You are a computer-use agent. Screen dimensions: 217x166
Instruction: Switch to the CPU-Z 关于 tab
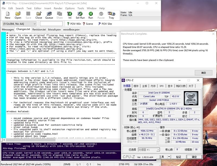pos(191,86)
